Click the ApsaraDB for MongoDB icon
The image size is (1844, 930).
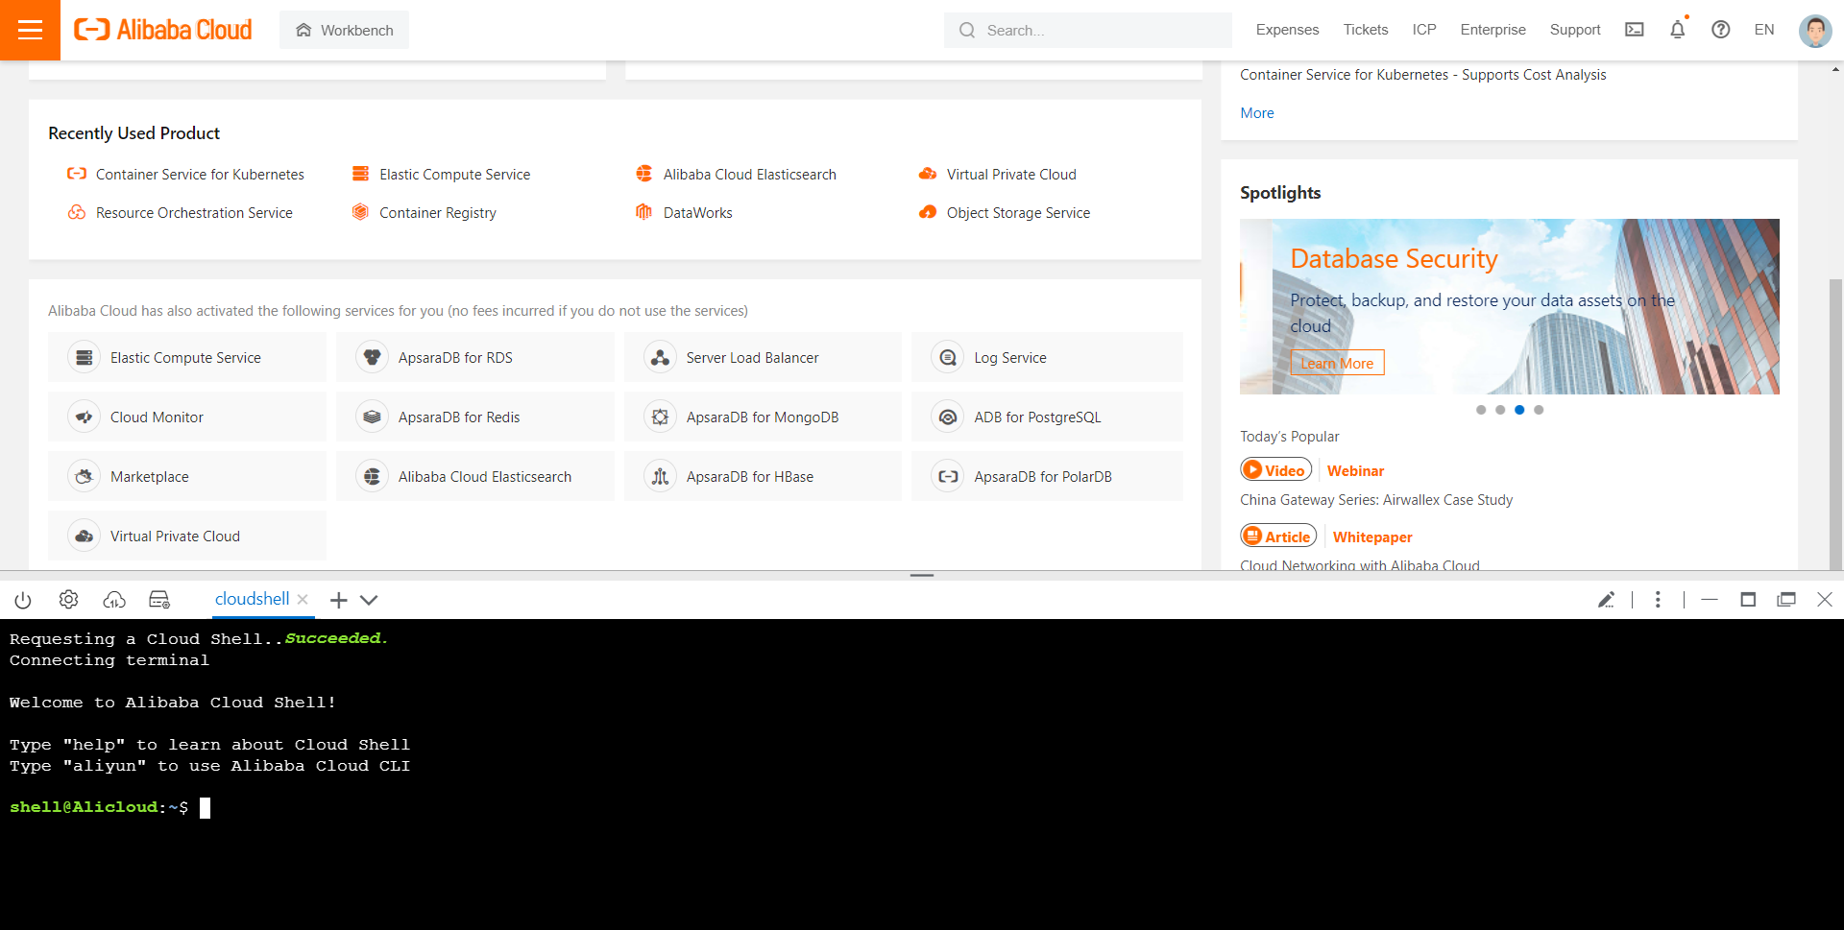click(x=660, y=417)
